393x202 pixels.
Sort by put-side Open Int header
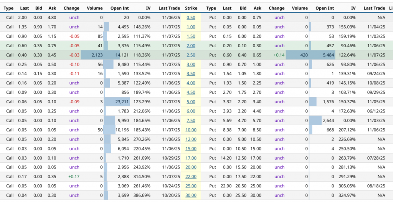pos(325,8)
